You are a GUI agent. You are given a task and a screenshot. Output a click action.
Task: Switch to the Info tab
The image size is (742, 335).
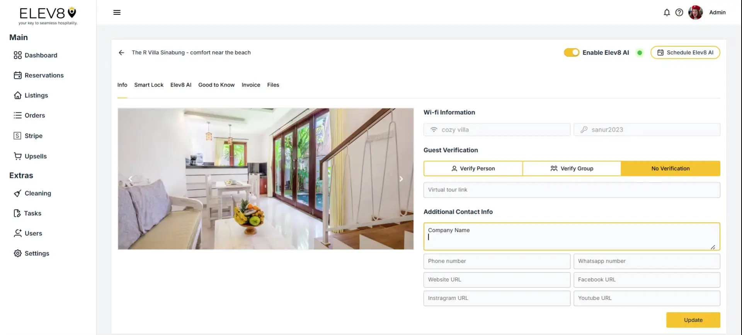coord(122,85)
